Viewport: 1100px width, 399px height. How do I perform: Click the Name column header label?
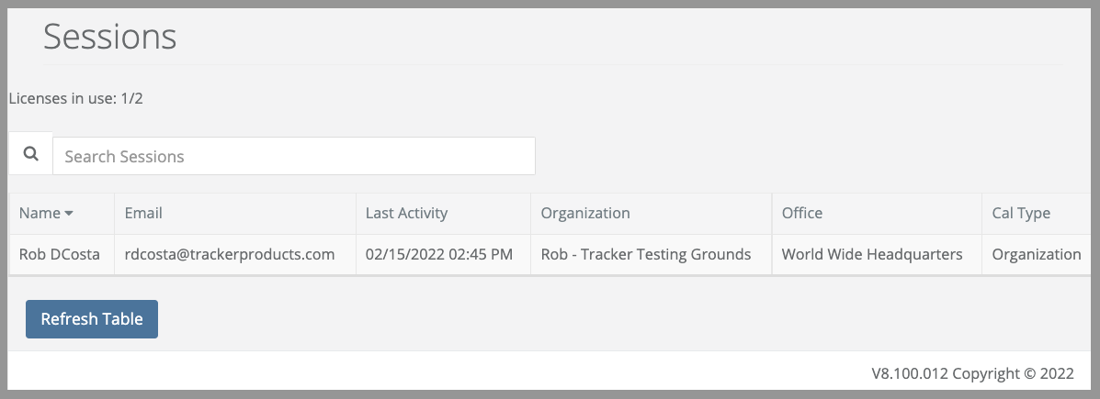[x=40, y=213]
